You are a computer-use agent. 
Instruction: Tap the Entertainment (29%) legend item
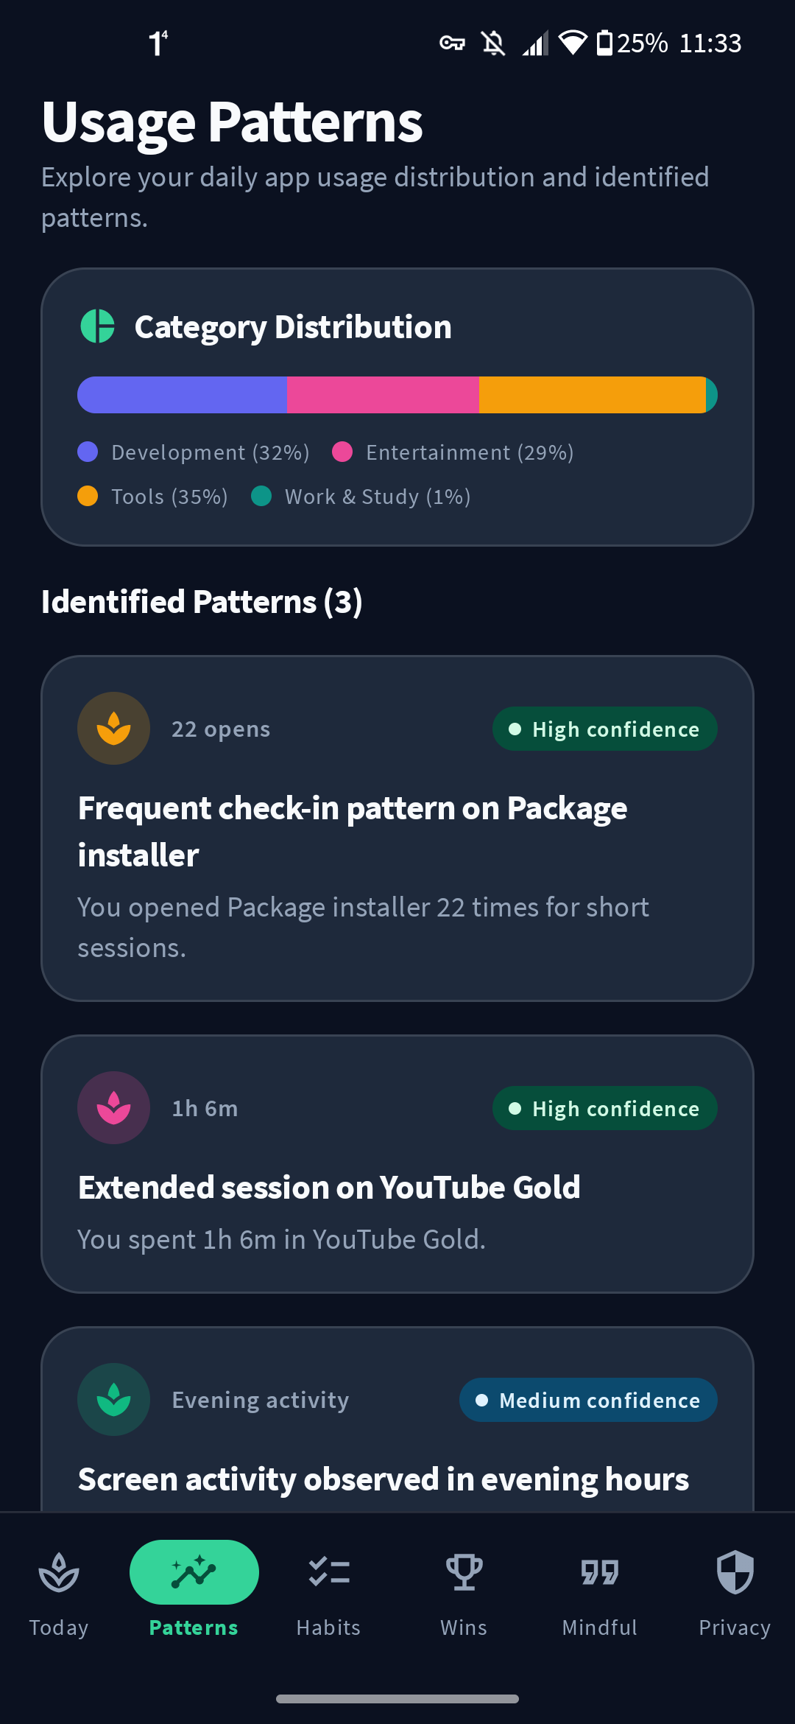453,452
